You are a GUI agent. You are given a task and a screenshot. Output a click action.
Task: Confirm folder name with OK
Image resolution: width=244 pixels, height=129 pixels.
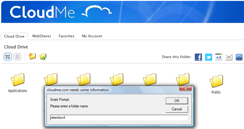point(177,101)
